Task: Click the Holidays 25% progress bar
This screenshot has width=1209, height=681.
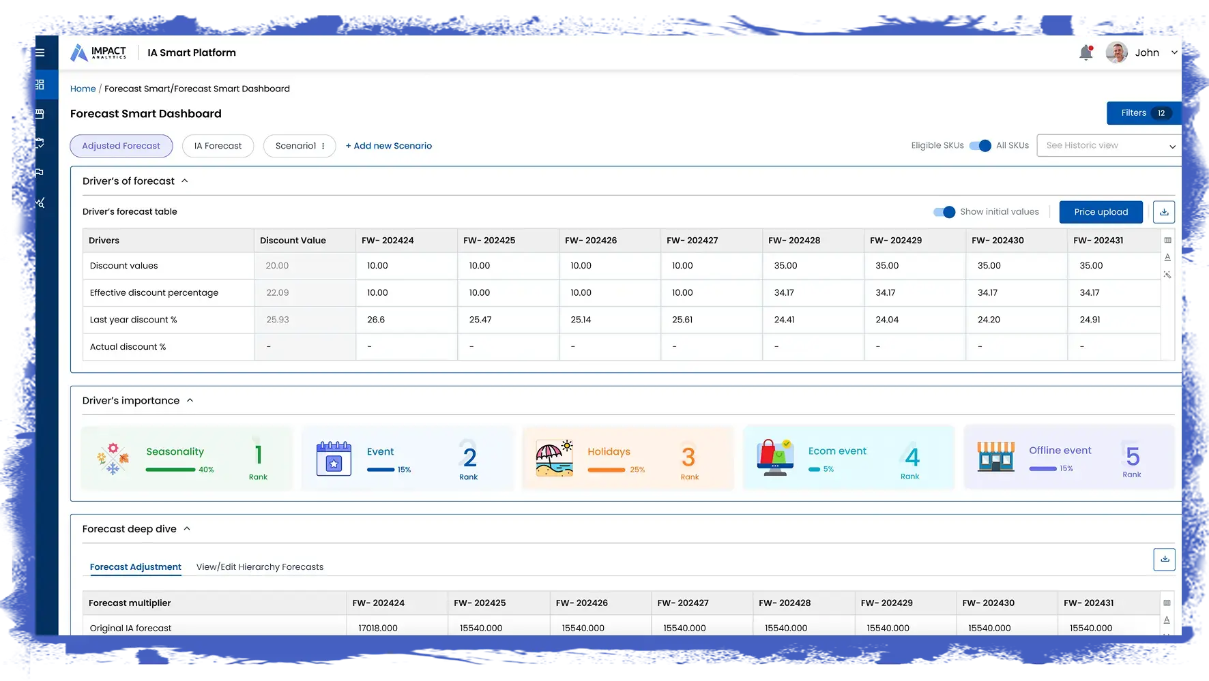Action: tap(607, 470)
